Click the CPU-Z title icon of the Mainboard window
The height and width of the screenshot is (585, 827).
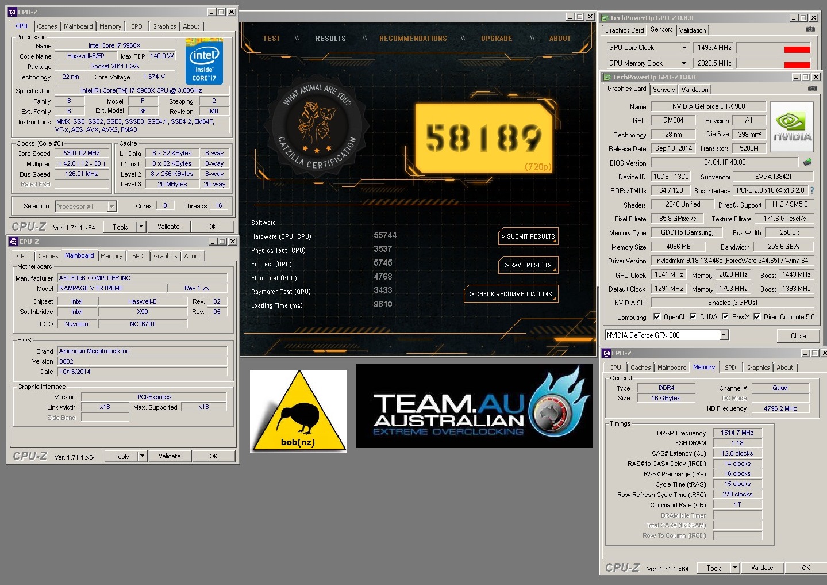point(14,242)
